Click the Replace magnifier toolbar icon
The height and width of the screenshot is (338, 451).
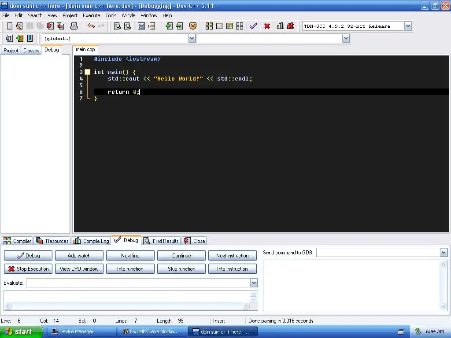[x=128, y=26]
